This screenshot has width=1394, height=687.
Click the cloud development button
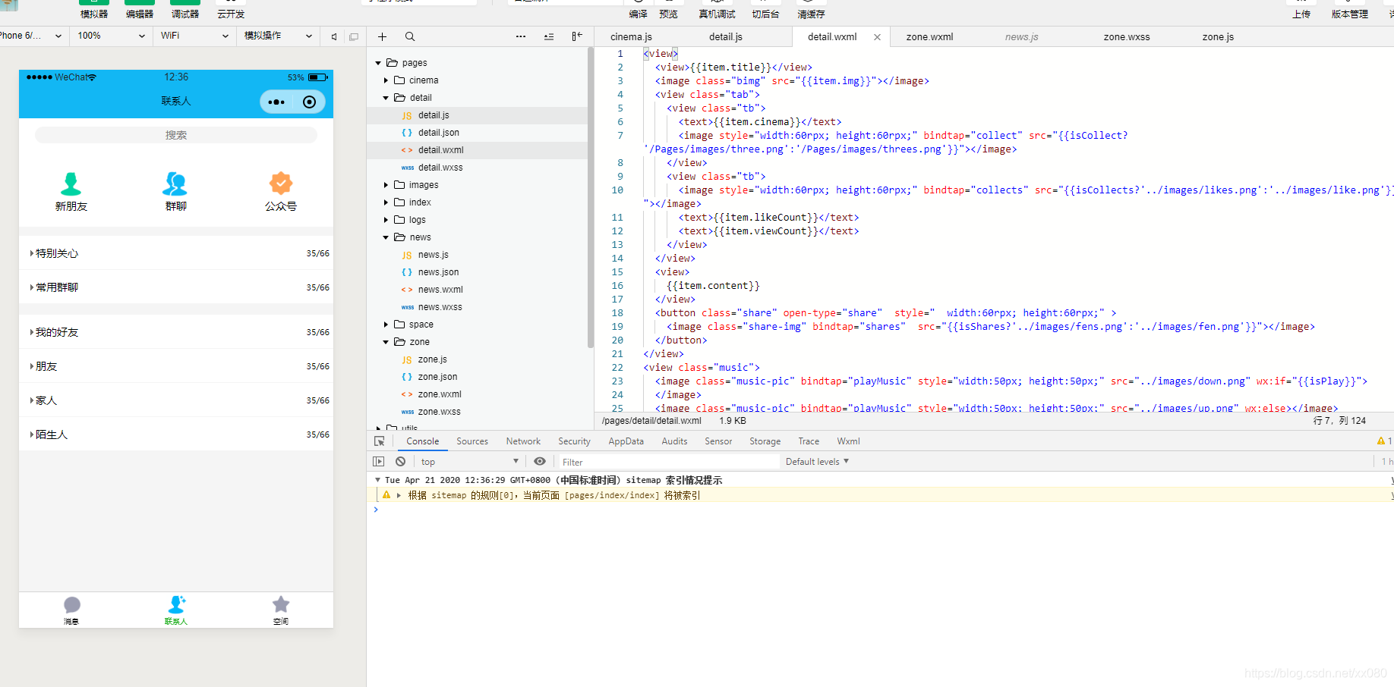[x=231, y=9]
